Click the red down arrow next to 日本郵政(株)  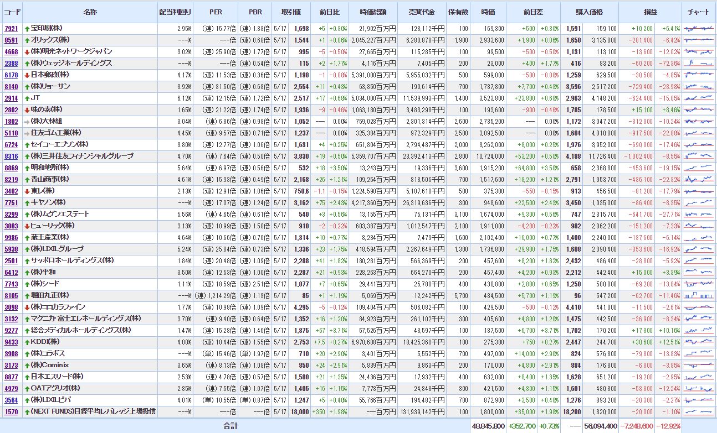pyautogui.click(x=27, y=75)
